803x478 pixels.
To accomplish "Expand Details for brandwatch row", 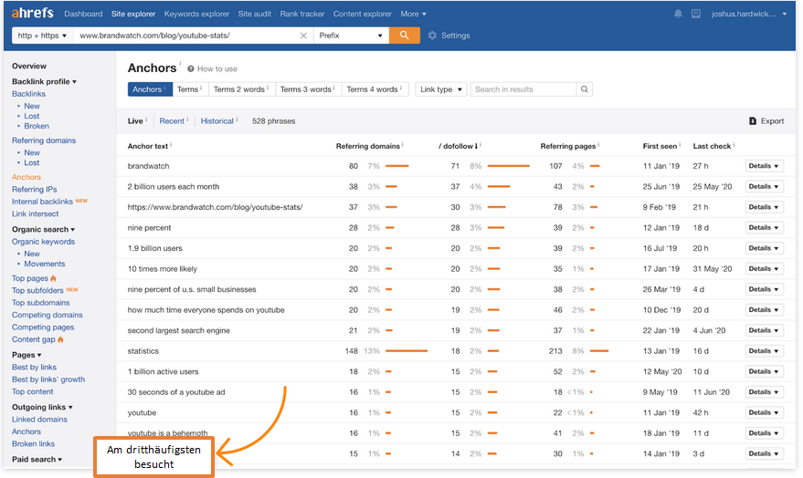I will pos(764,166).
